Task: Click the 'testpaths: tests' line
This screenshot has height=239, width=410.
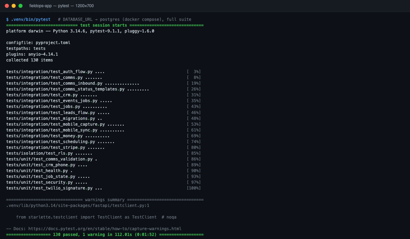Action: point(26,48)
